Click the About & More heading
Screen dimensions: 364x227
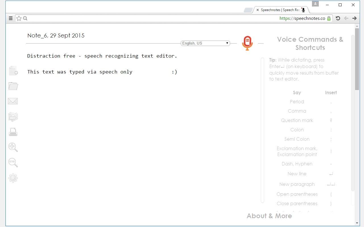click(x=269, y=216)
